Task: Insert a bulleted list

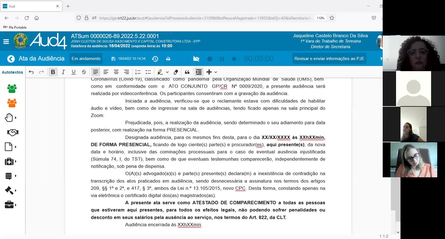Action: pyautogui.click(x=148, y=72)
